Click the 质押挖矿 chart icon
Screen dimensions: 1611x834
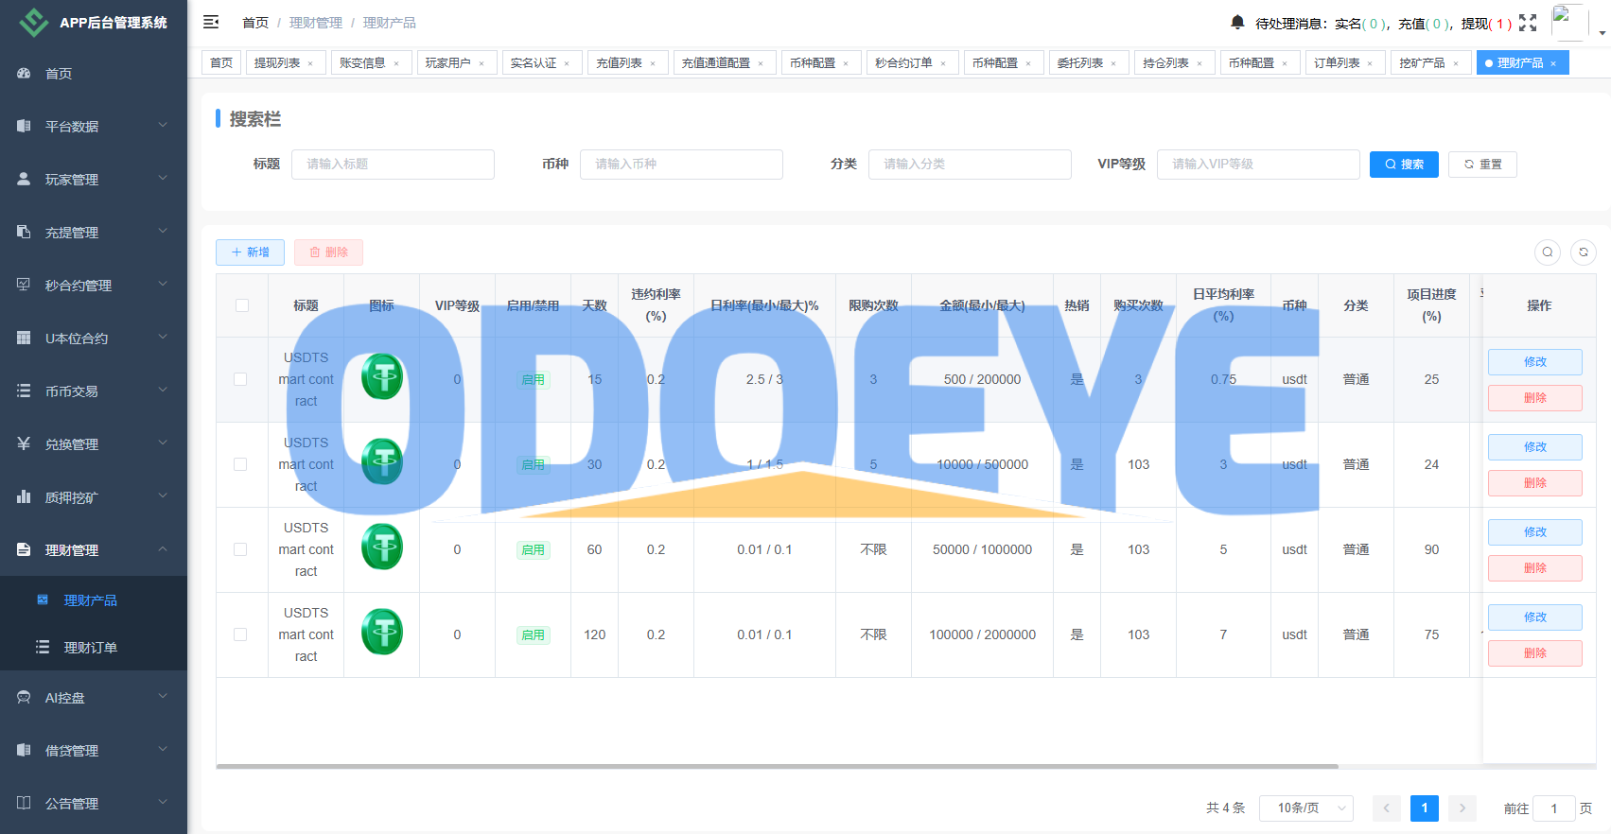[24, 496]
